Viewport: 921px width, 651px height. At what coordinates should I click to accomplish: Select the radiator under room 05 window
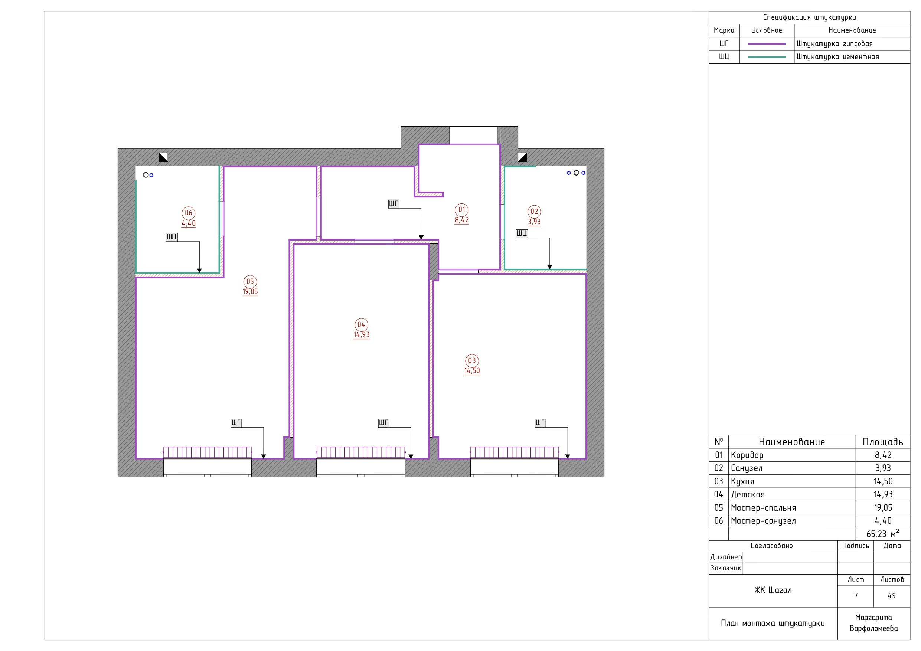tap(208, 452)
